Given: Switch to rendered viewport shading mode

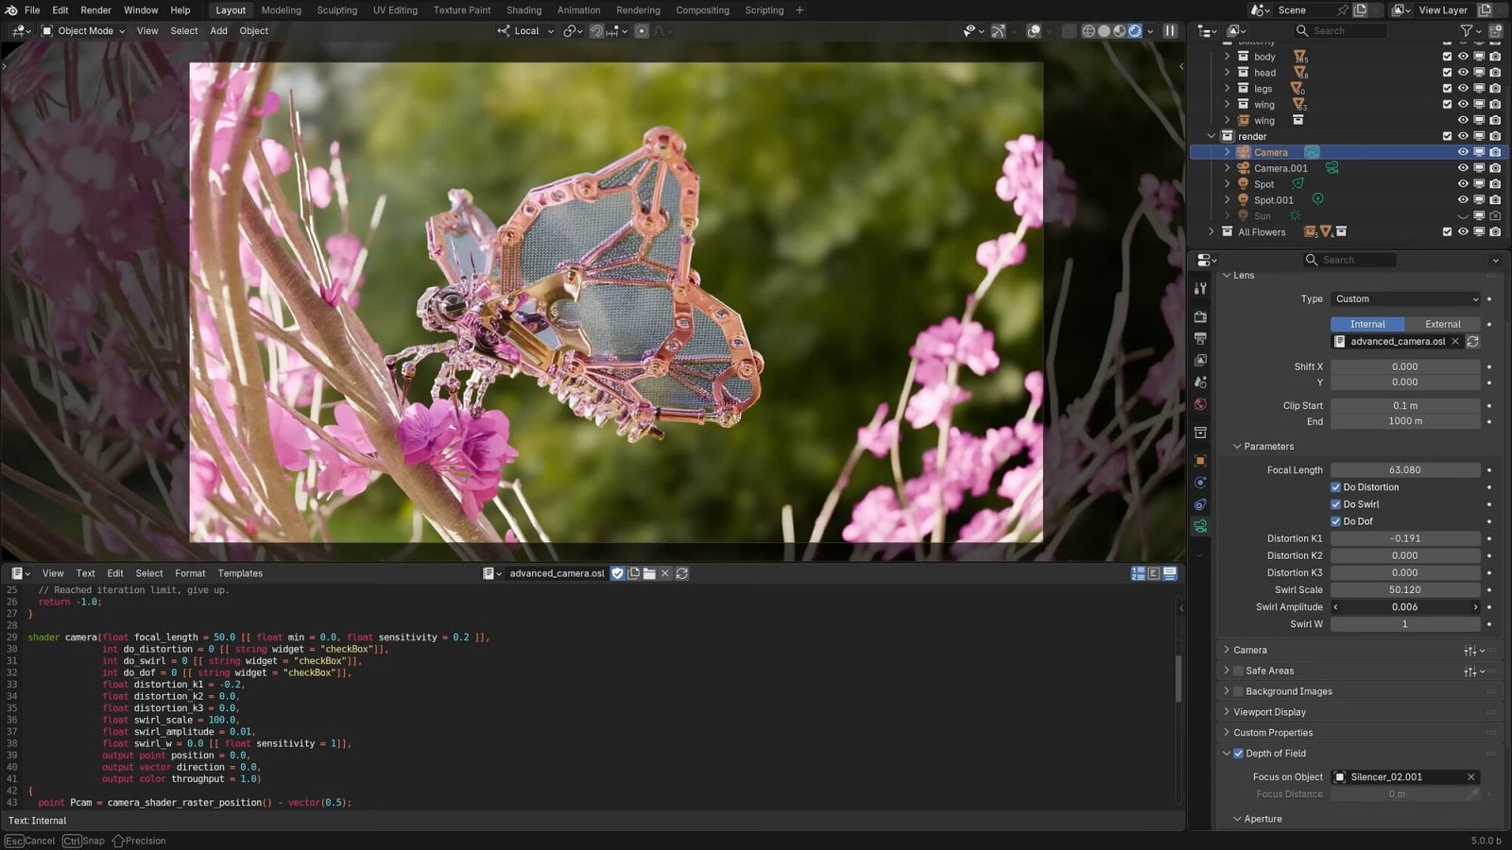Looking at the screenshot, I should point(1135,31).
